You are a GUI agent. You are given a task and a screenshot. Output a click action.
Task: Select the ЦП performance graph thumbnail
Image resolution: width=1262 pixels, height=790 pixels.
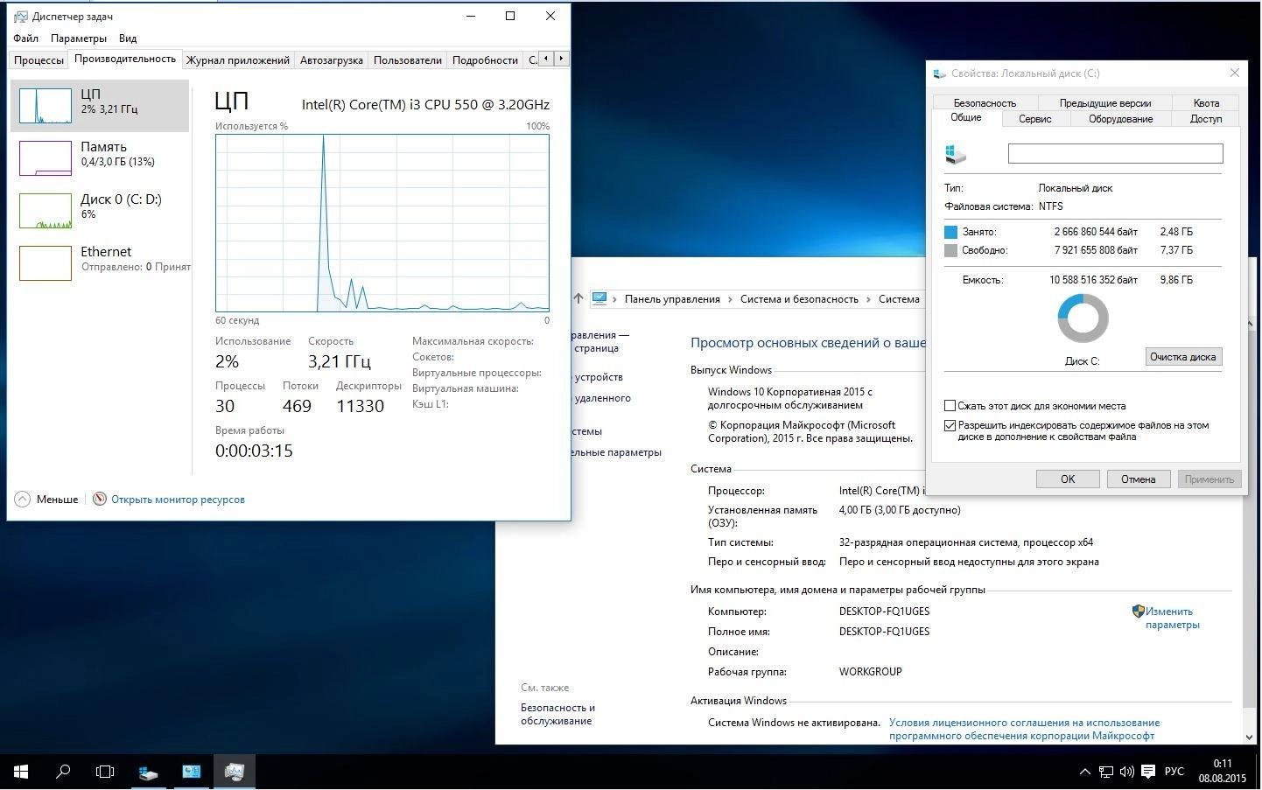(46, 106)
